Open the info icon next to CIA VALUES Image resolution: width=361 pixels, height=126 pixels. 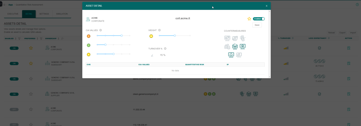click(100, 30)
